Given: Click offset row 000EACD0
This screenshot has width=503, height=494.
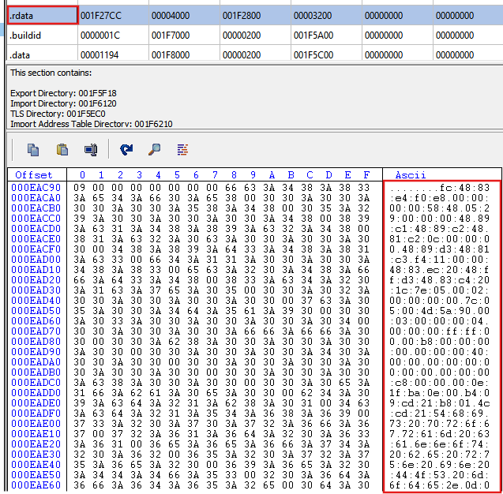Looking at the screenshot, I should 36,229.
